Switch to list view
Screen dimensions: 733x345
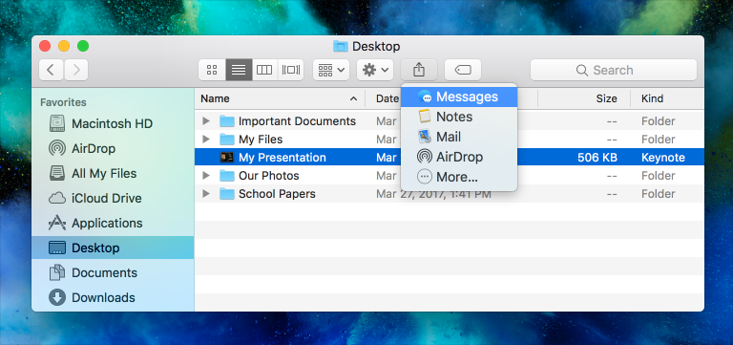(x=239, y=70)
